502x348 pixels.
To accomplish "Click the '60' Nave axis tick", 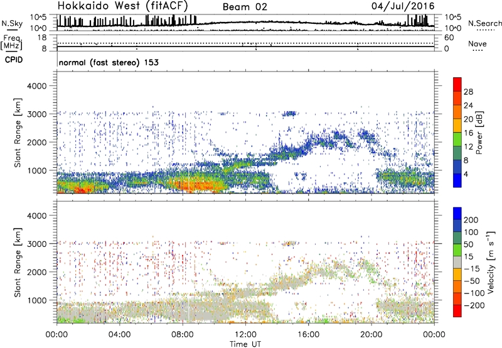I will [x=449, y=38].
